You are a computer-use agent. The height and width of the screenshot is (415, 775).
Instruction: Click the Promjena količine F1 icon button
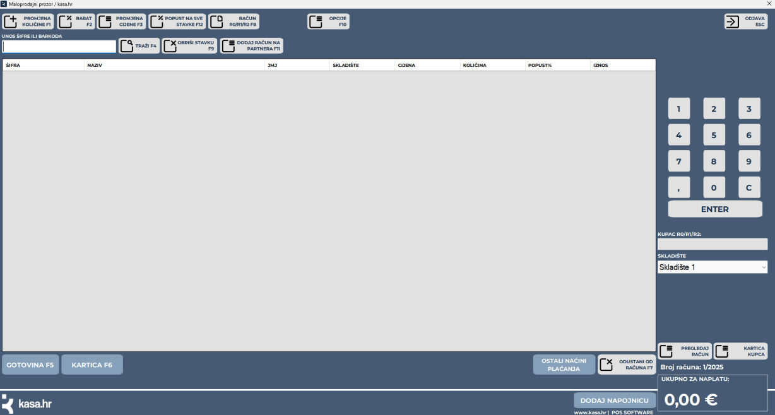coord(28,21)
